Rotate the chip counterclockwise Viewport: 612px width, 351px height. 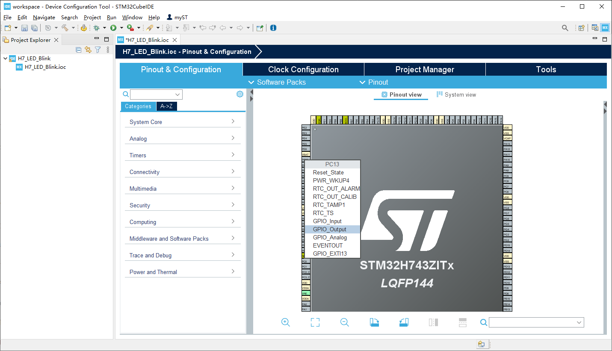point(403,322)
